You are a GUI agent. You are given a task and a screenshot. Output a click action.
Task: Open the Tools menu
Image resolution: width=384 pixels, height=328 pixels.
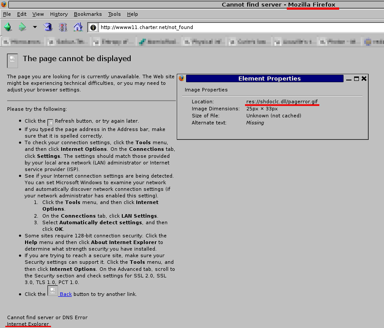(x=114, y=14)
